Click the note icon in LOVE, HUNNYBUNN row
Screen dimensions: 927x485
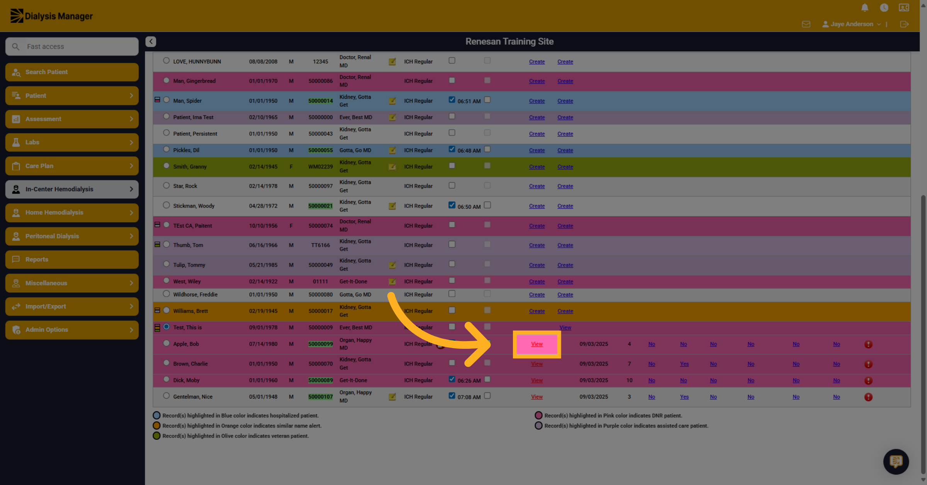pyautogui.click(x=392, y=62)
